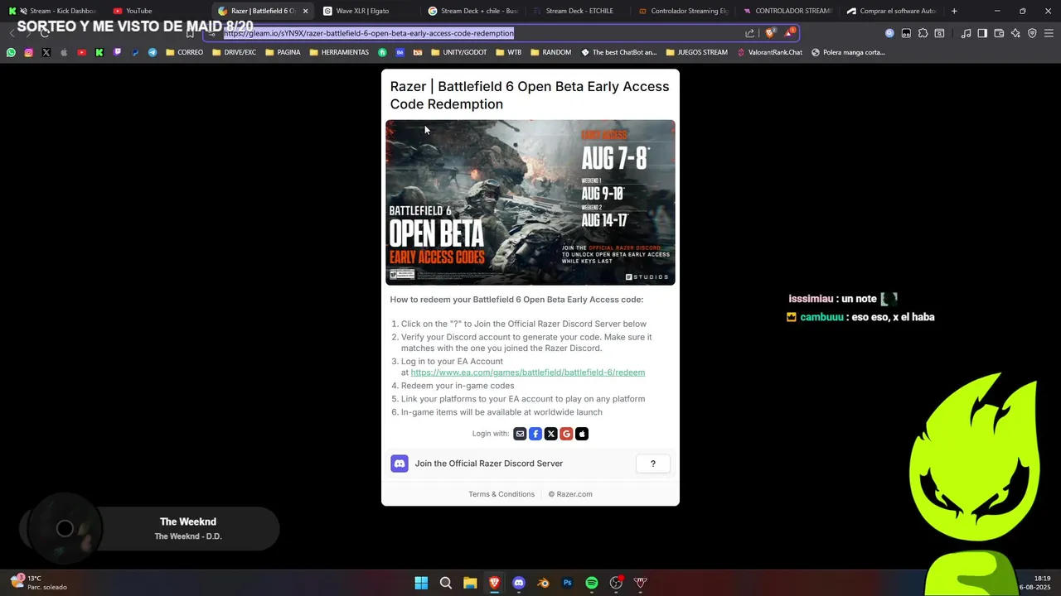Reload the current page
The image size is (1061, 596).
pos(45,33)
